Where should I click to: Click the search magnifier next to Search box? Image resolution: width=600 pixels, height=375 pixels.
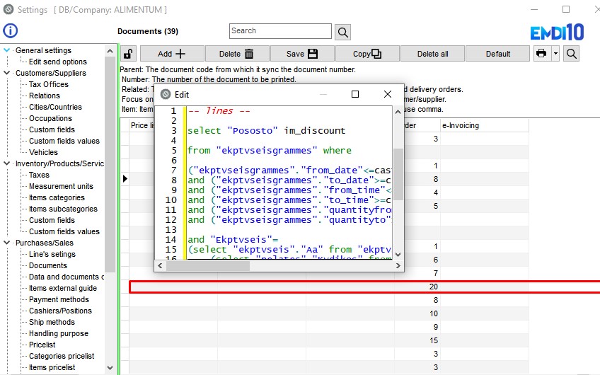(343, 32)
